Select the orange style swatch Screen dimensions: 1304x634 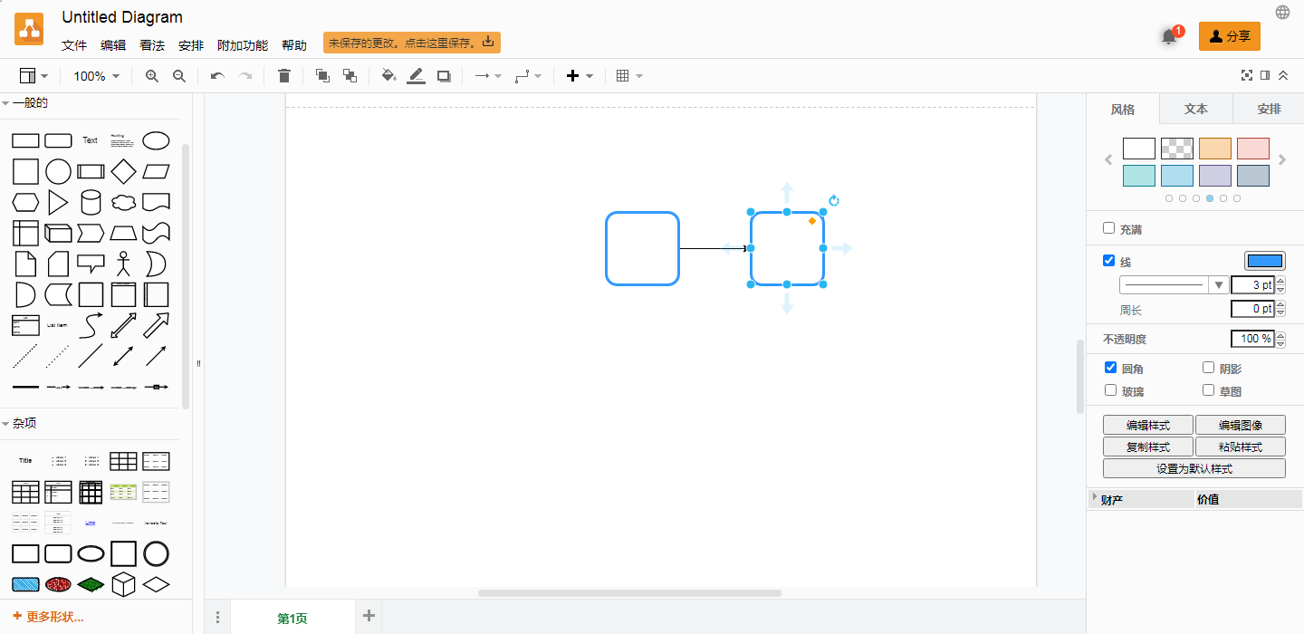pos(1215,149)
